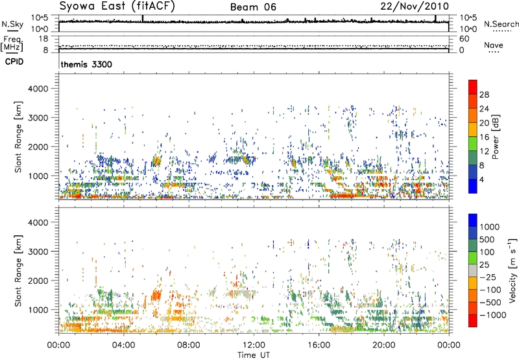Click the 'Slant Range [km]' label of velocity panel
The image size is (519, 359).
18,271
